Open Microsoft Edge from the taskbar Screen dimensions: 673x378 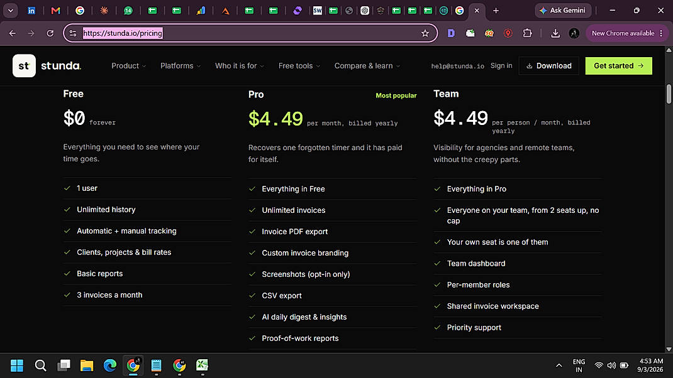coord(110,365)
